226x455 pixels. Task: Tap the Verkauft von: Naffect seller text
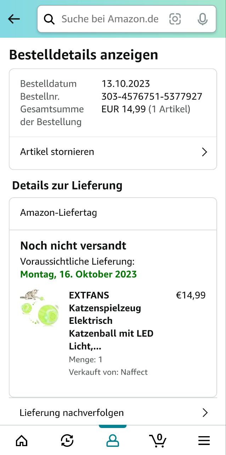pyautogui.click(x=108, y=372)
